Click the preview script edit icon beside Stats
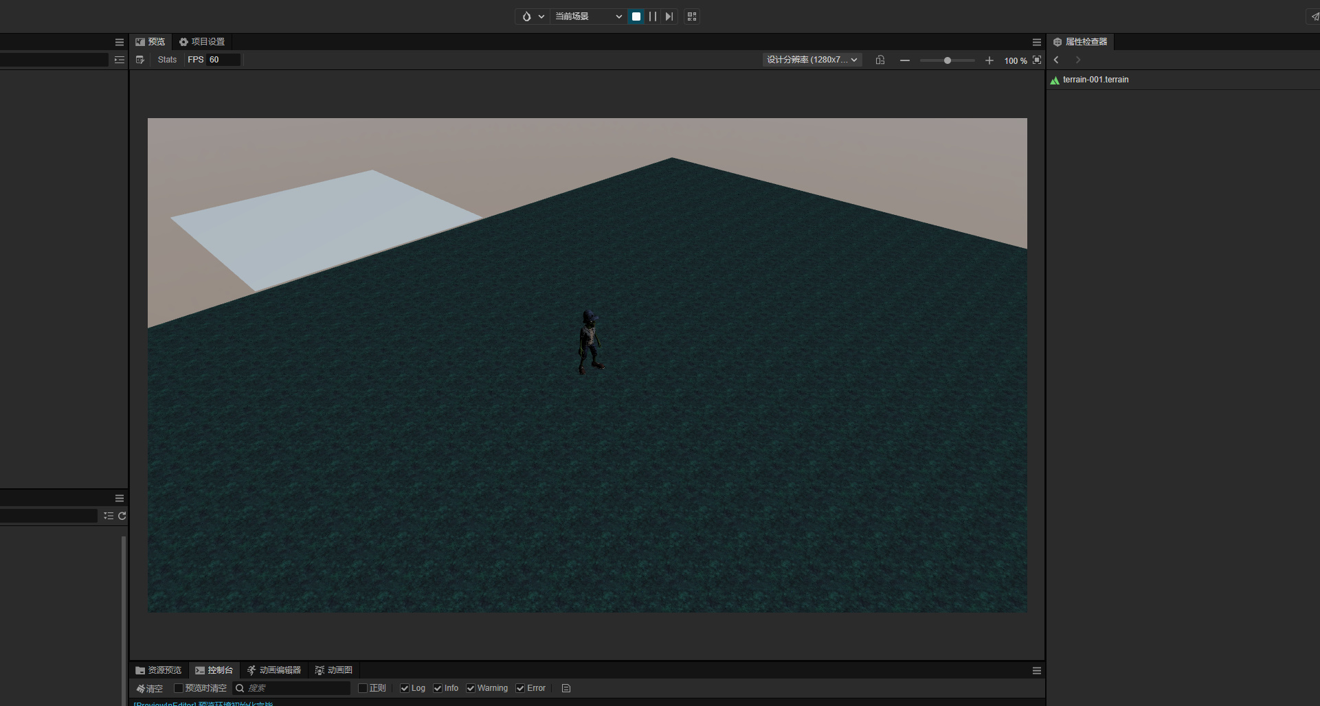The image size is (1320, 706). [140, 60]
